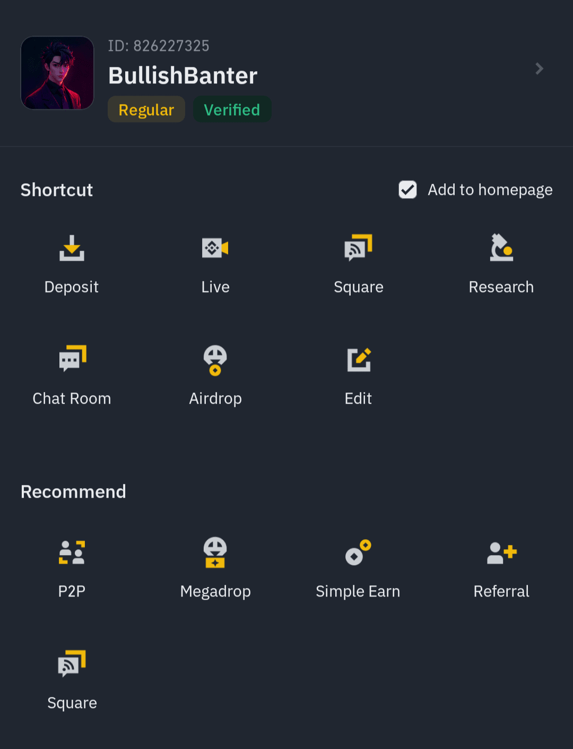
Task: Open the Research microscope icon
Action: (501, 248)
